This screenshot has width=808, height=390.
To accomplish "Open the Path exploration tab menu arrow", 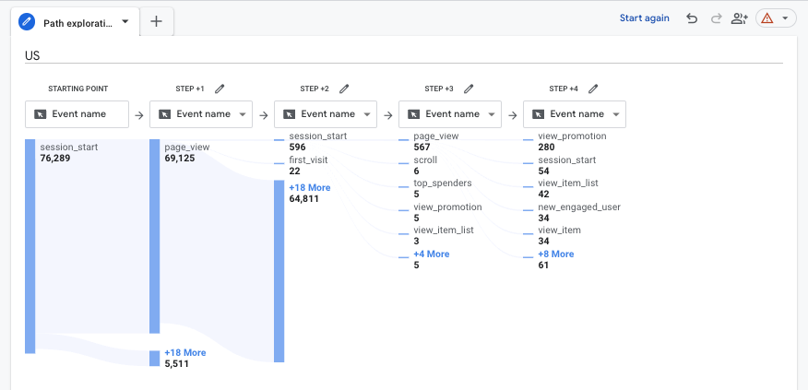I will (125, 21).
